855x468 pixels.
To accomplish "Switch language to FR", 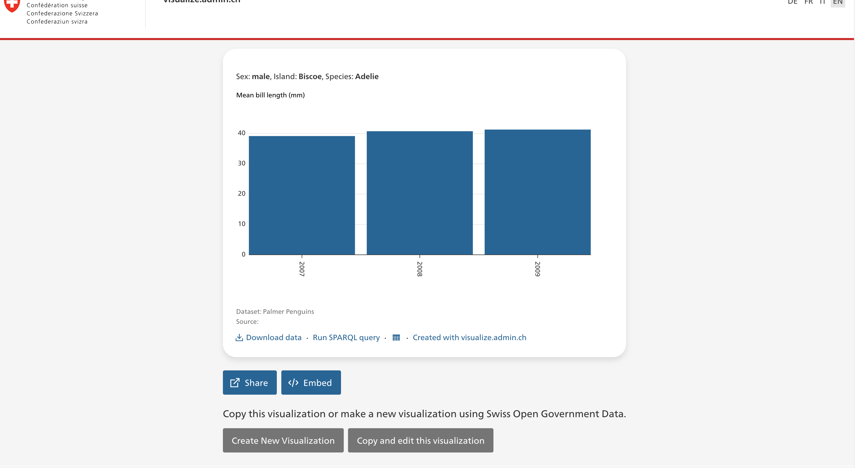I will click(809, 2).
